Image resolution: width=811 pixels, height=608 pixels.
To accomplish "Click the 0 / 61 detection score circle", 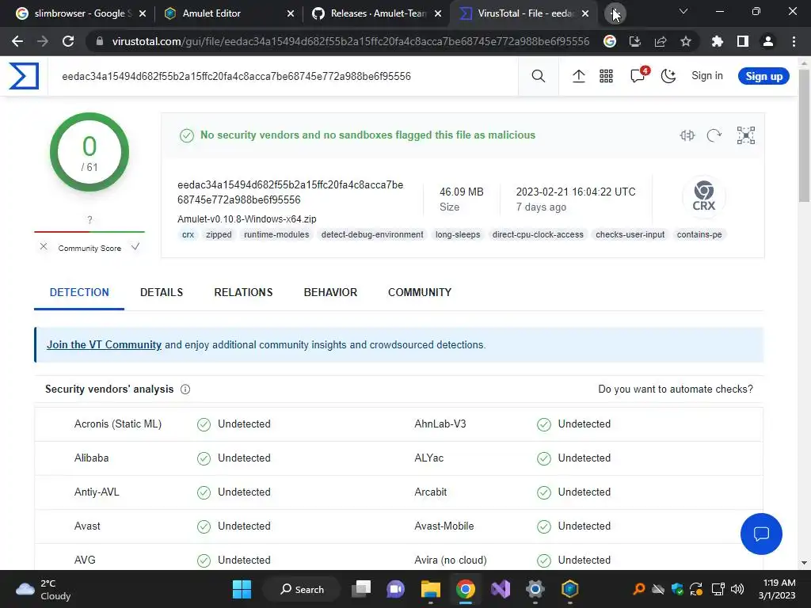I will [x=89, y=152].
